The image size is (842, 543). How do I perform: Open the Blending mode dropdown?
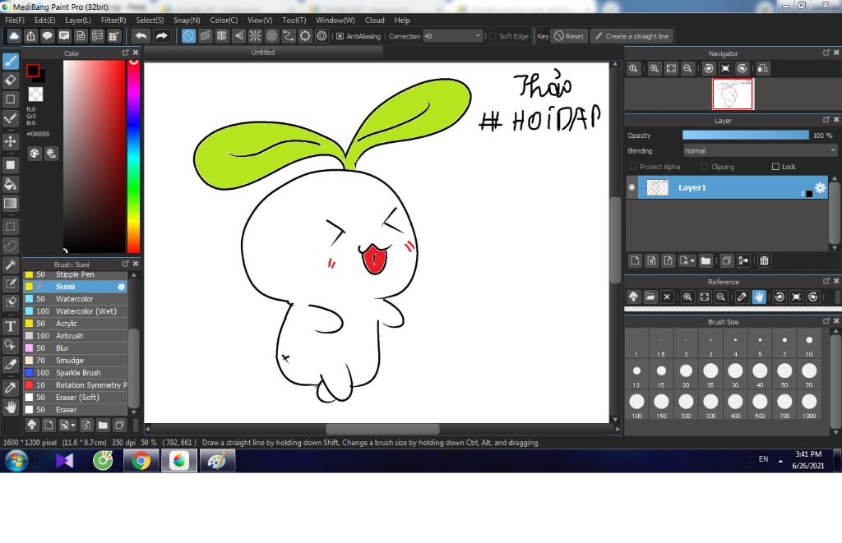coord(760,151)
